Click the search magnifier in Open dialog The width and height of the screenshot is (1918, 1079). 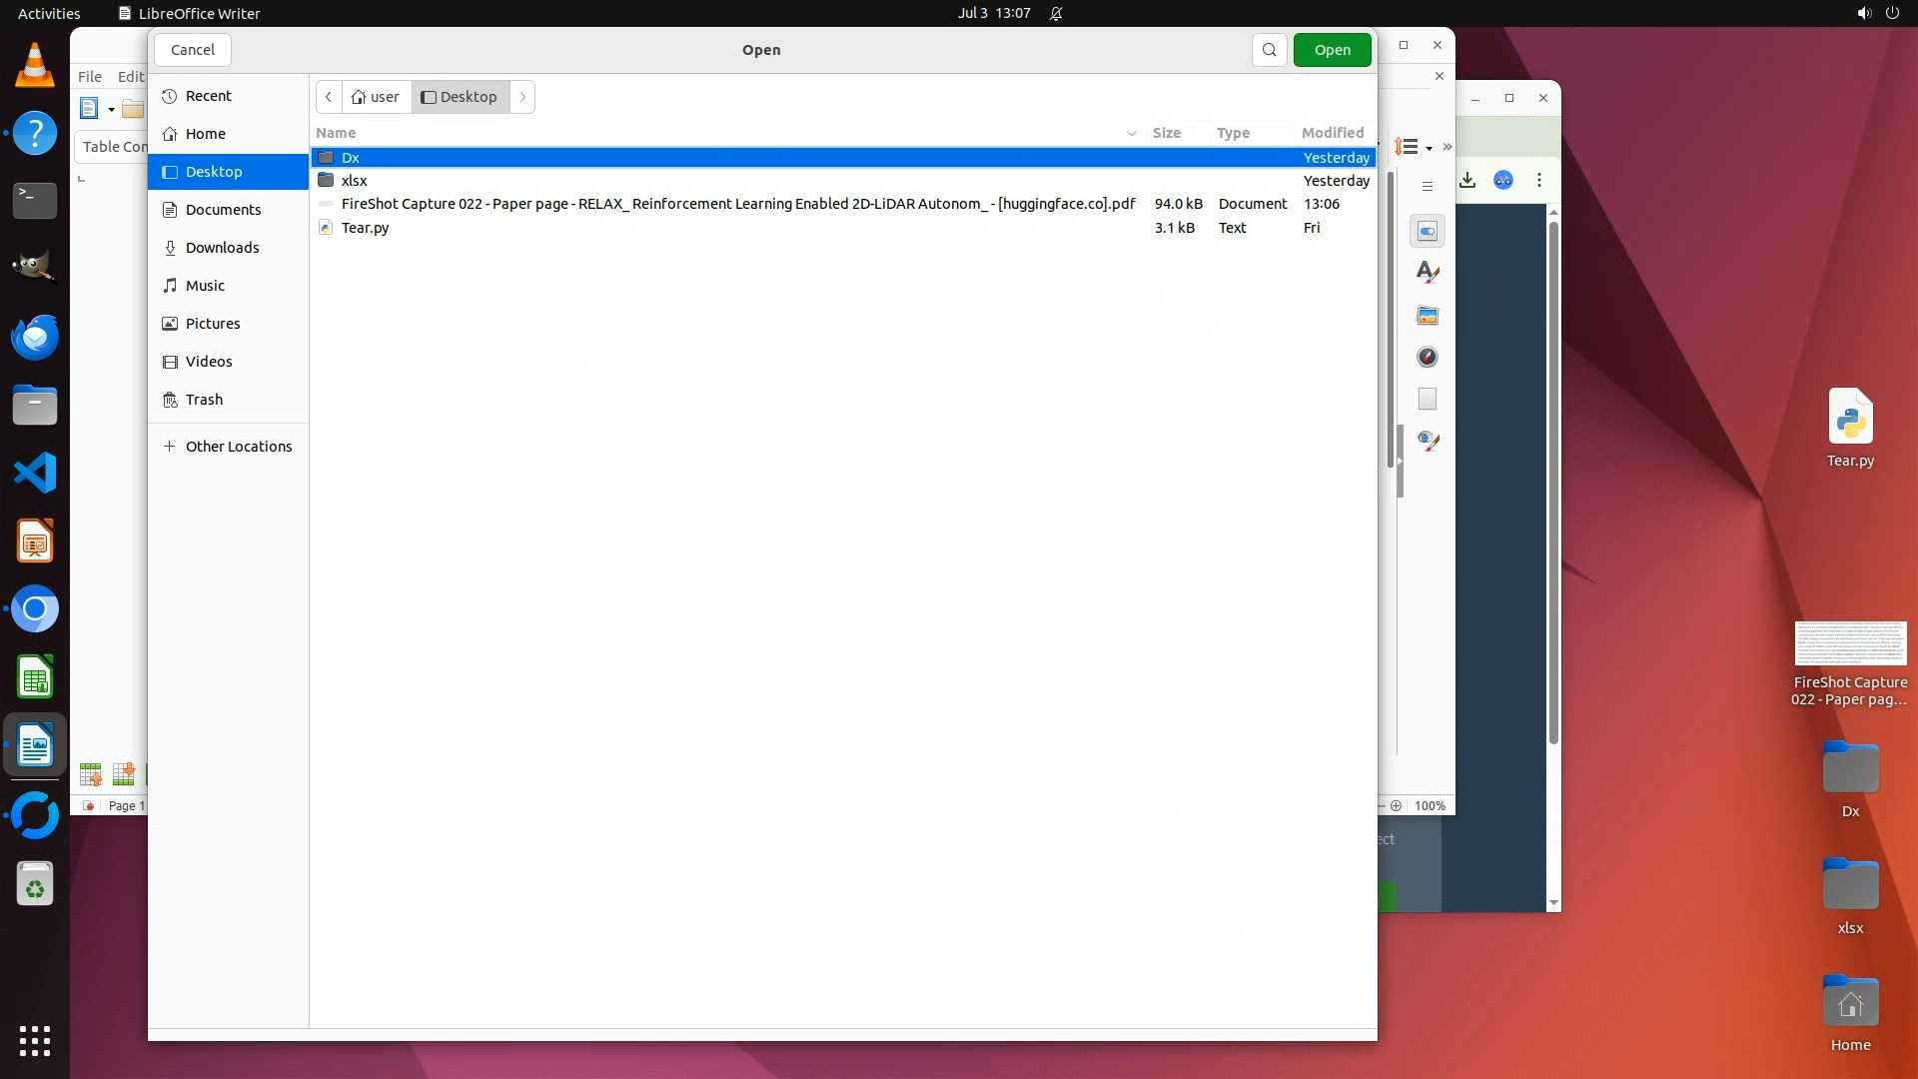(x=1269, y=50)
